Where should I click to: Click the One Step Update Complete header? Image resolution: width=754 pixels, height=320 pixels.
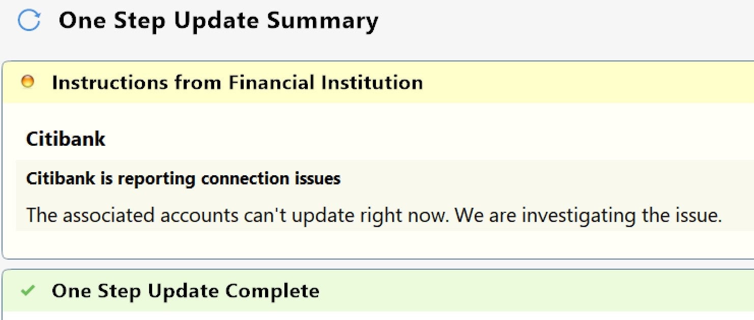click(186, 291)
